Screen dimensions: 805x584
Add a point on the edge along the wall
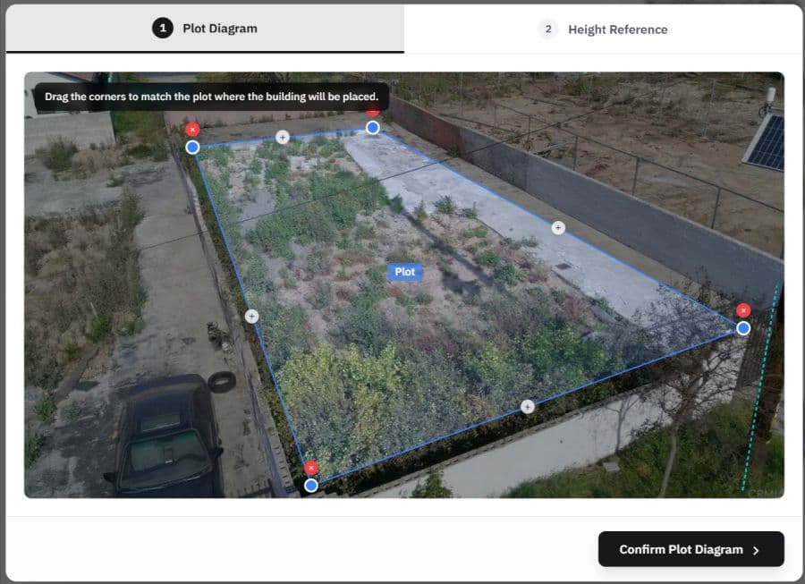click(x=558, y=228)
